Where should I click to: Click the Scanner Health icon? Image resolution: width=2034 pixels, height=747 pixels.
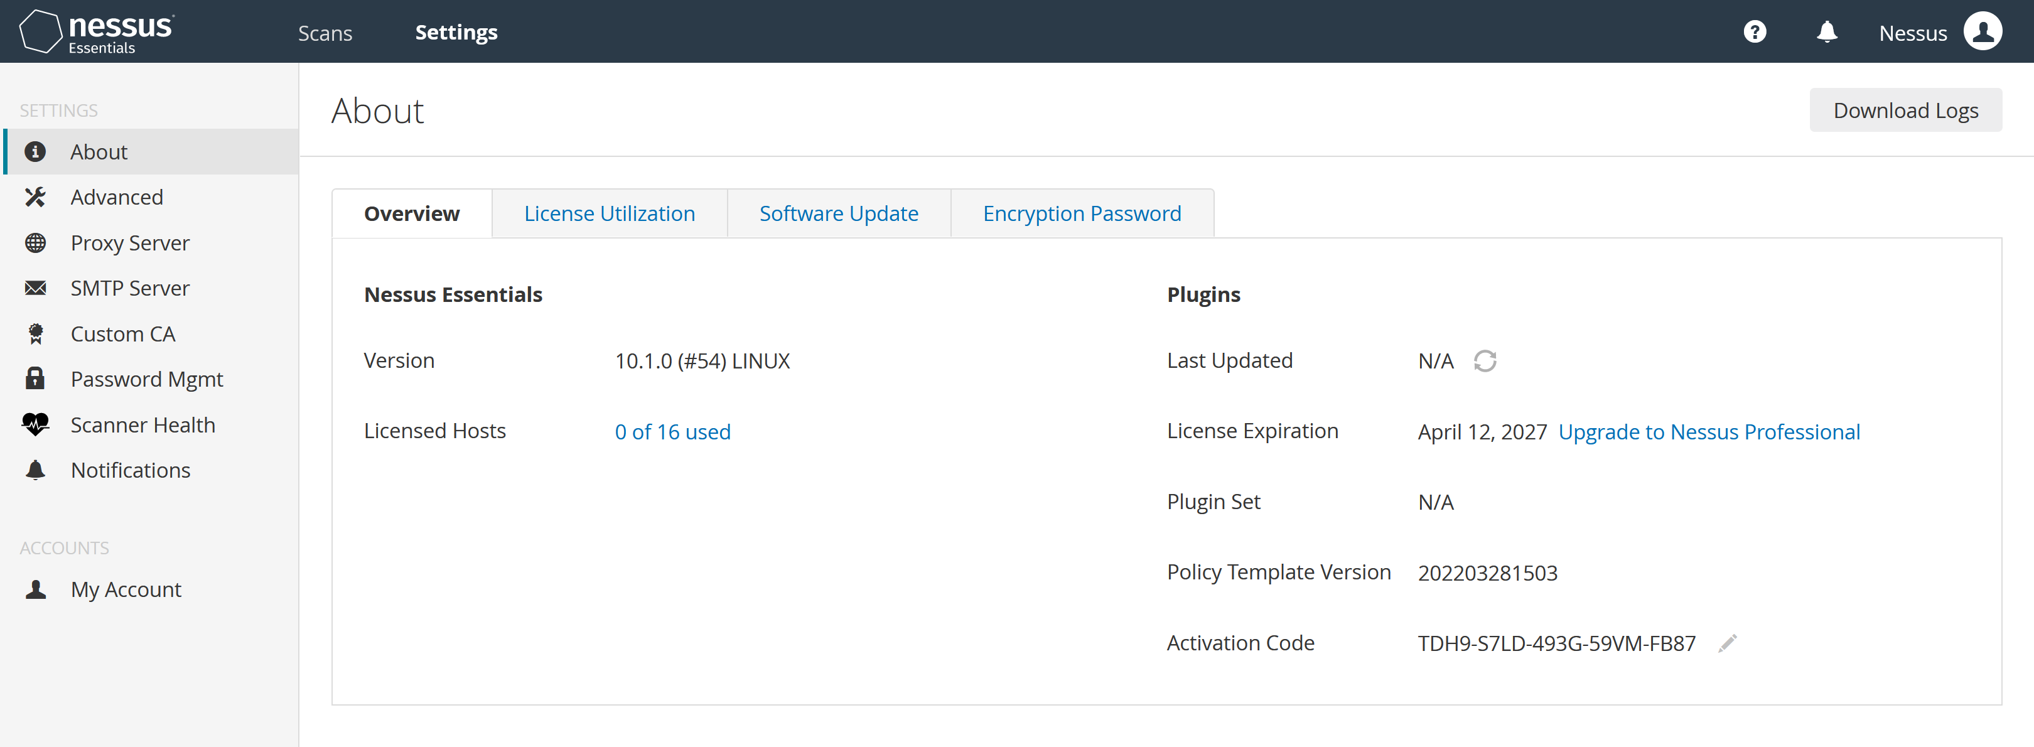click(x=35, y=424)
